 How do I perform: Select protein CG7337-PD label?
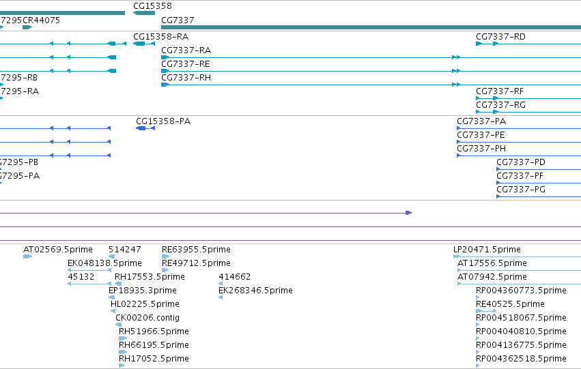click(521, 162)
